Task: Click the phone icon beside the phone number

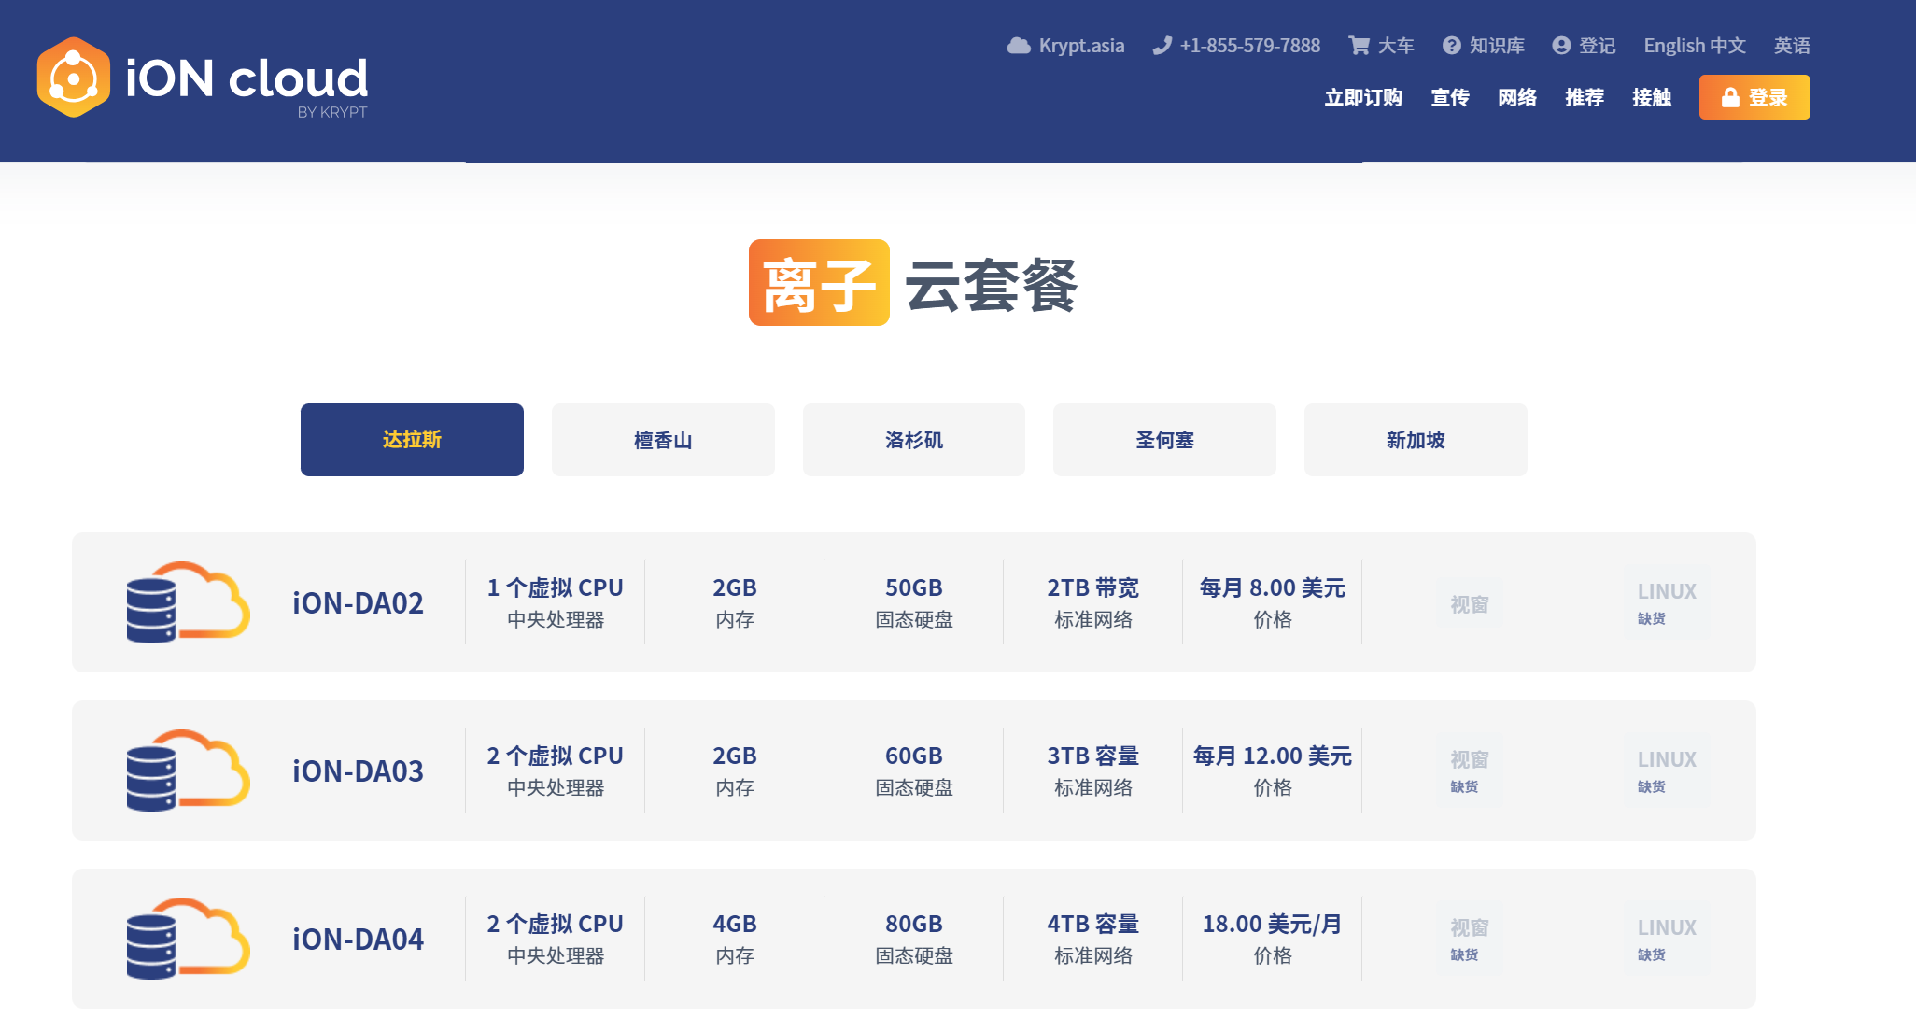Action: [x=1162, y=46]
